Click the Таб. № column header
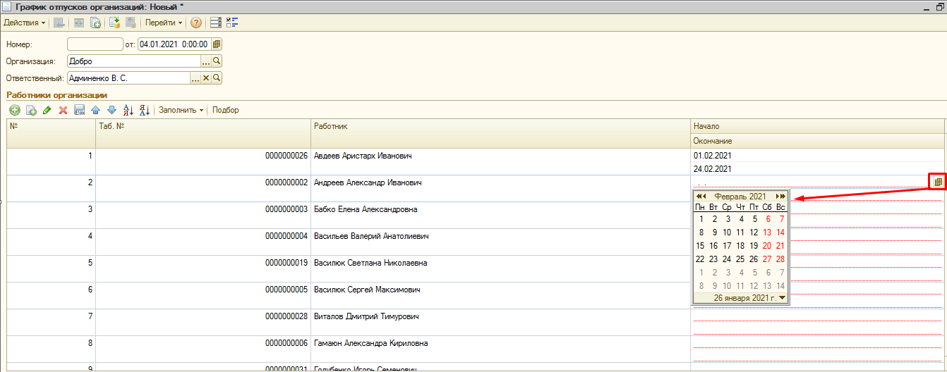Image resolution: width=947 pixels, height=372 pixels. [203, 133]
